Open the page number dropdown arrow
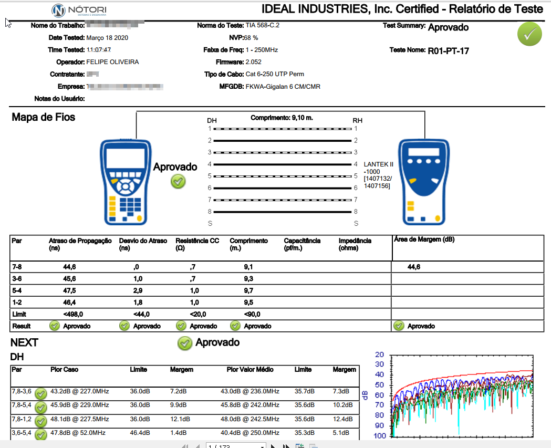 [x=262, y=446]
